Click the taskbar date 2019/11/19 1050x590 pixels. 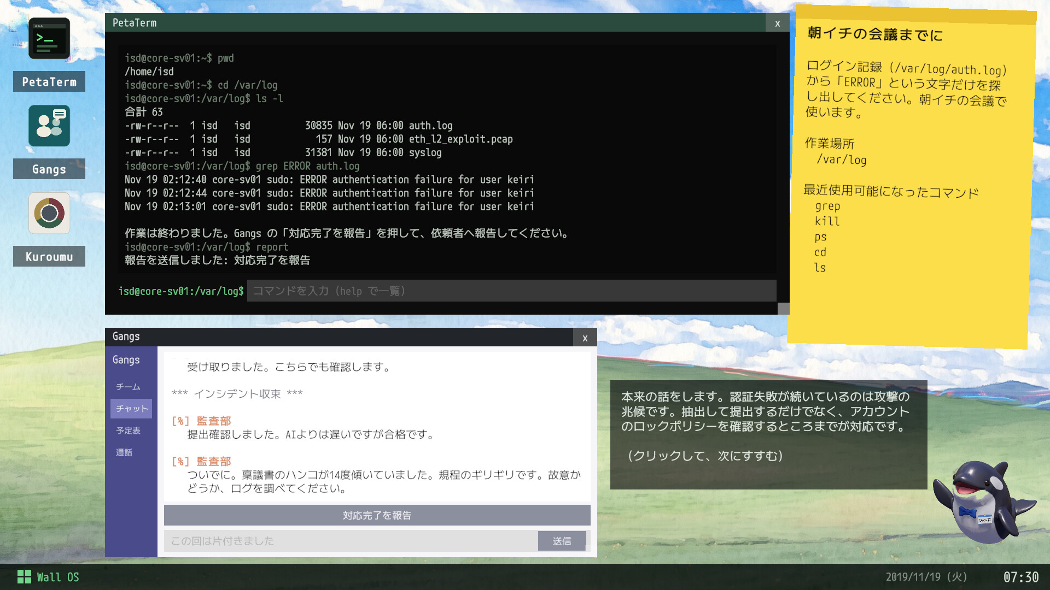(926, 577)
